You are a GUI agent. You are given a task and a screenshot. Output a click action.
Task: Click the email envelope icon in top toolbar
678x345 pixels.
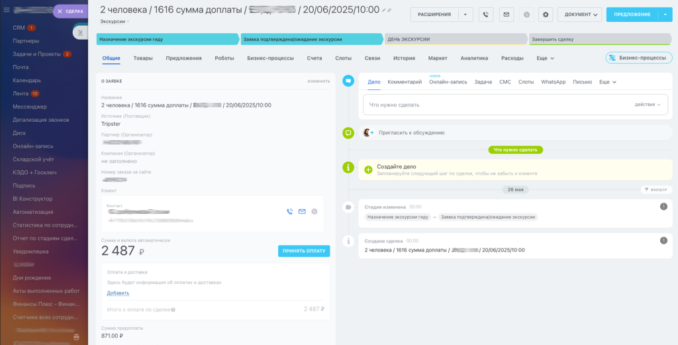[506, 15]
